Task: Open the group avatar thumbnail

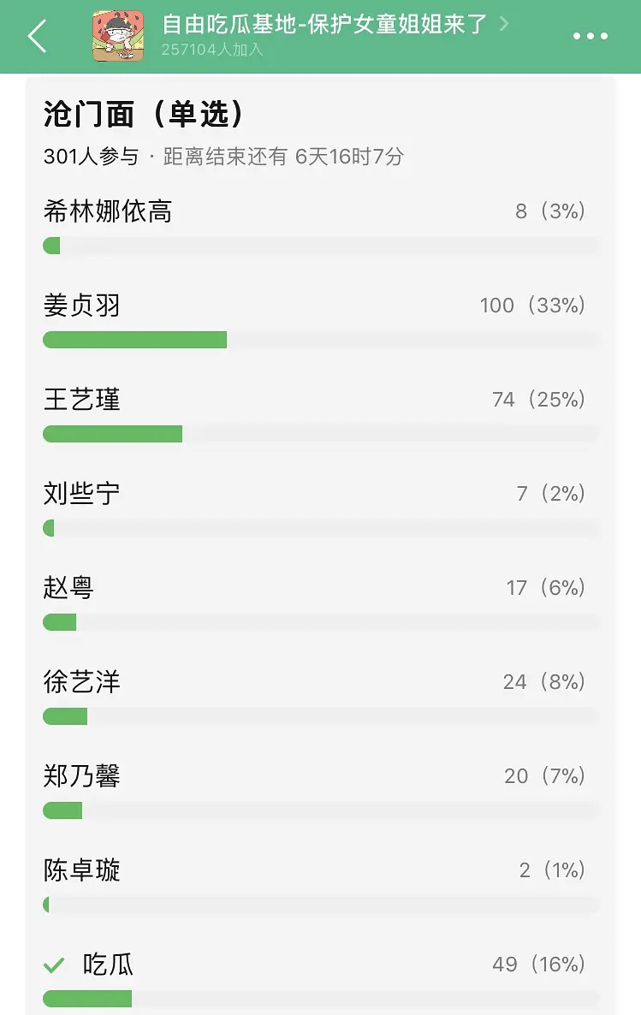Action: click(x=118, y=36)
